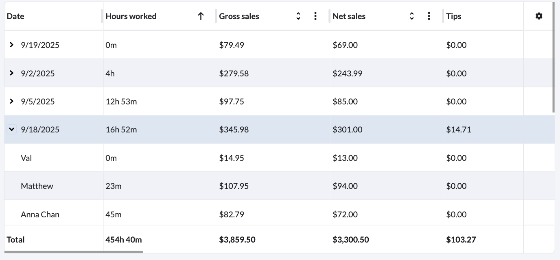
Task: Click the expand arrow beside 9/19/2025
Action: 11,45
